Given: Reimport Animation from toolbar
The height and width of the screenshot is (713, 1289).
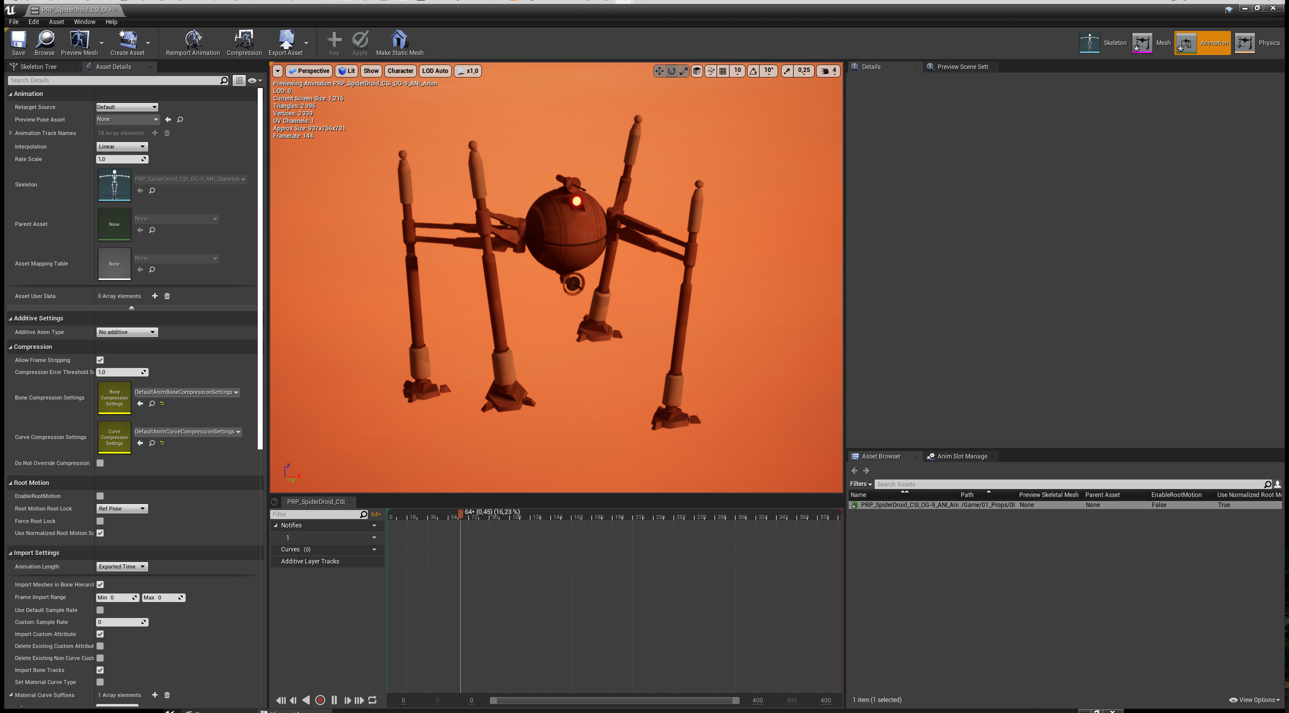Looking at the screenshot, I should point(193,42).
